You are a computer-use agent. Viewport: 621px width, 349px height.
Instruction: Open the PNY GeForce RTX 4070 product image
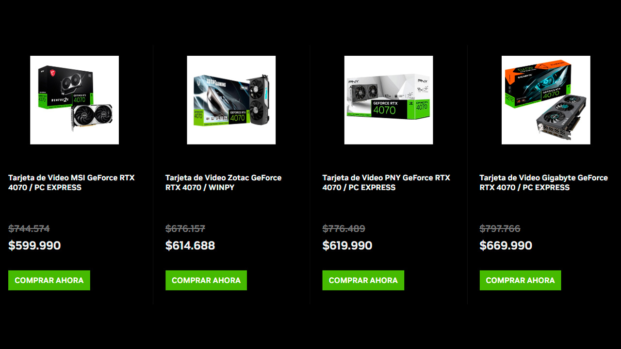coord(389,100)
